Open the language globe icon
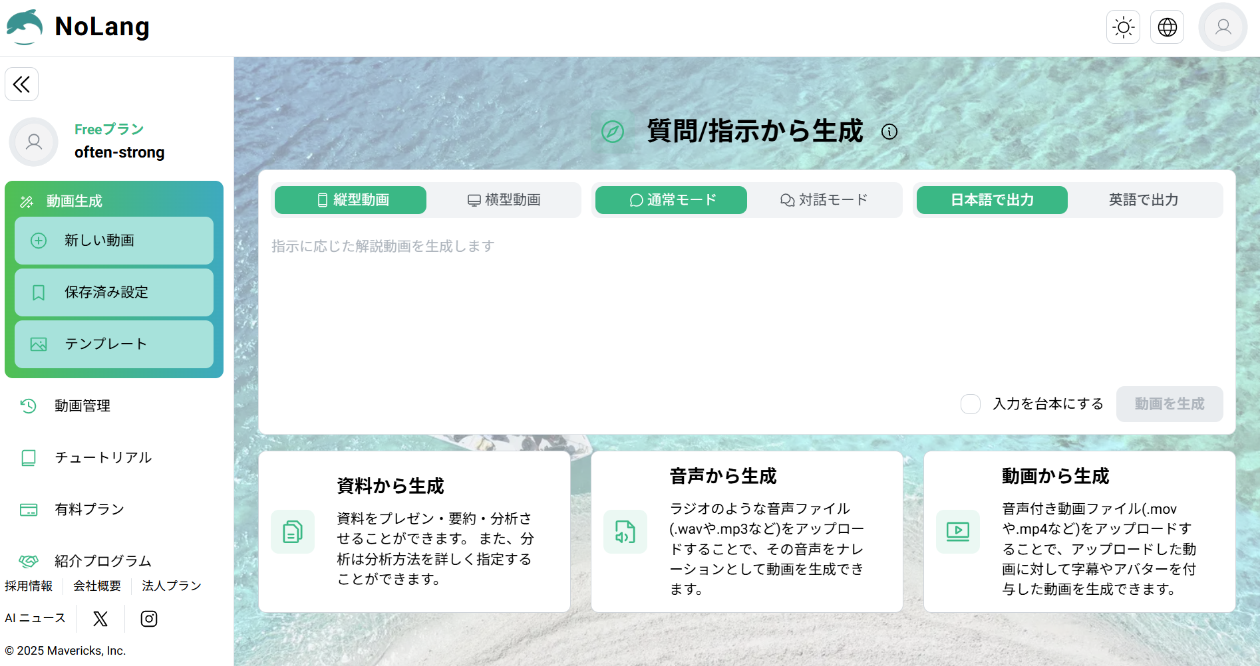 click(x=1167, y=27)
